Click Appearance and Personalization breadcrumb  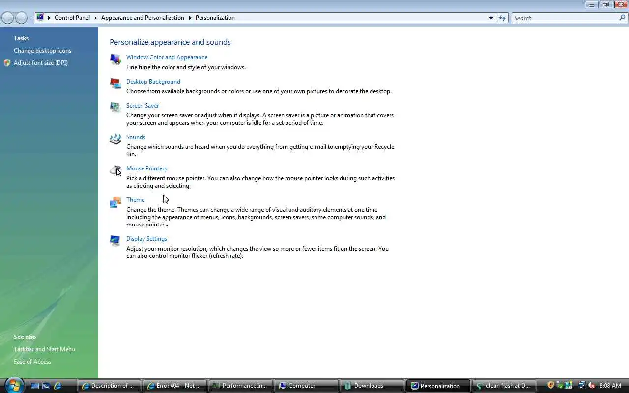click(x=143, y=18)
